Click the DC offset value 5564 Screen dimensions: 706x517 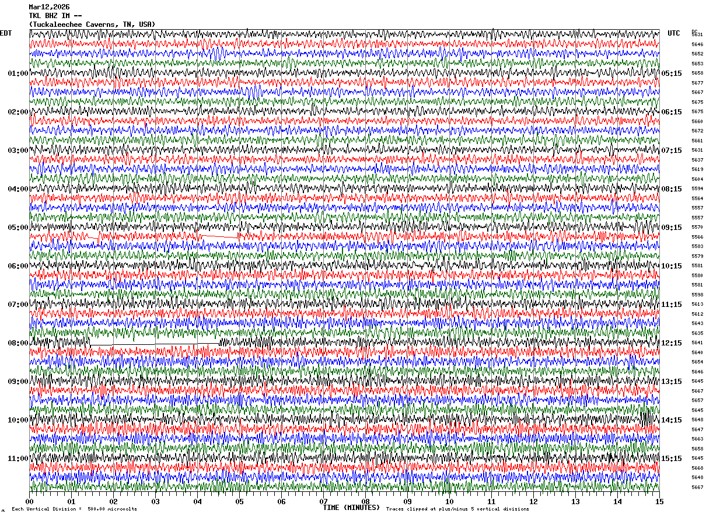click(697, 198)
